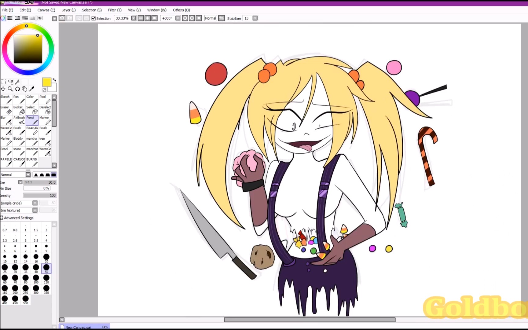This screenshot has width=528, height=330.
Task: Select the move tool
Action: click(3, 89)
